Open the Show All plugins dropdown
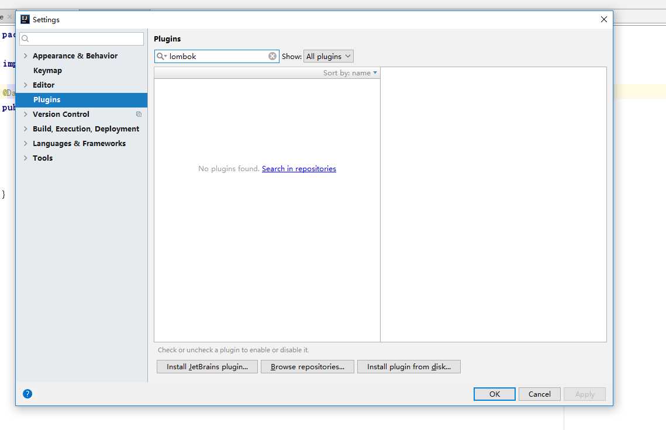Viewport: 666px width, 430px height. [x=329, y=56]
